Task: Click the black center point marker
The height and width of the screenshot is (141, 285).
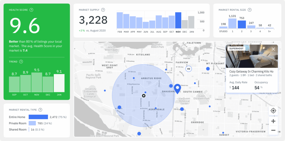Action: pos(144,96)
